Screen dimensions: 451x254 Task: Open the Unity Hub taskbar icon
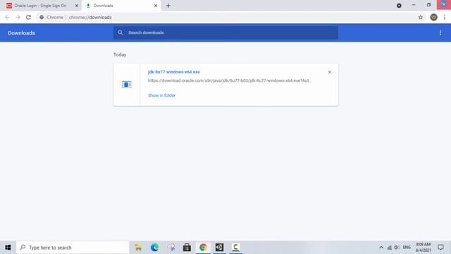219,248
